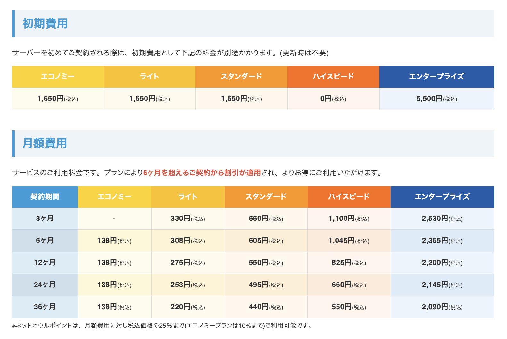This screenshot has height=339, width=507.
Task: Click the 1,045円 high-speed price cell
Action: coord(349,241)
